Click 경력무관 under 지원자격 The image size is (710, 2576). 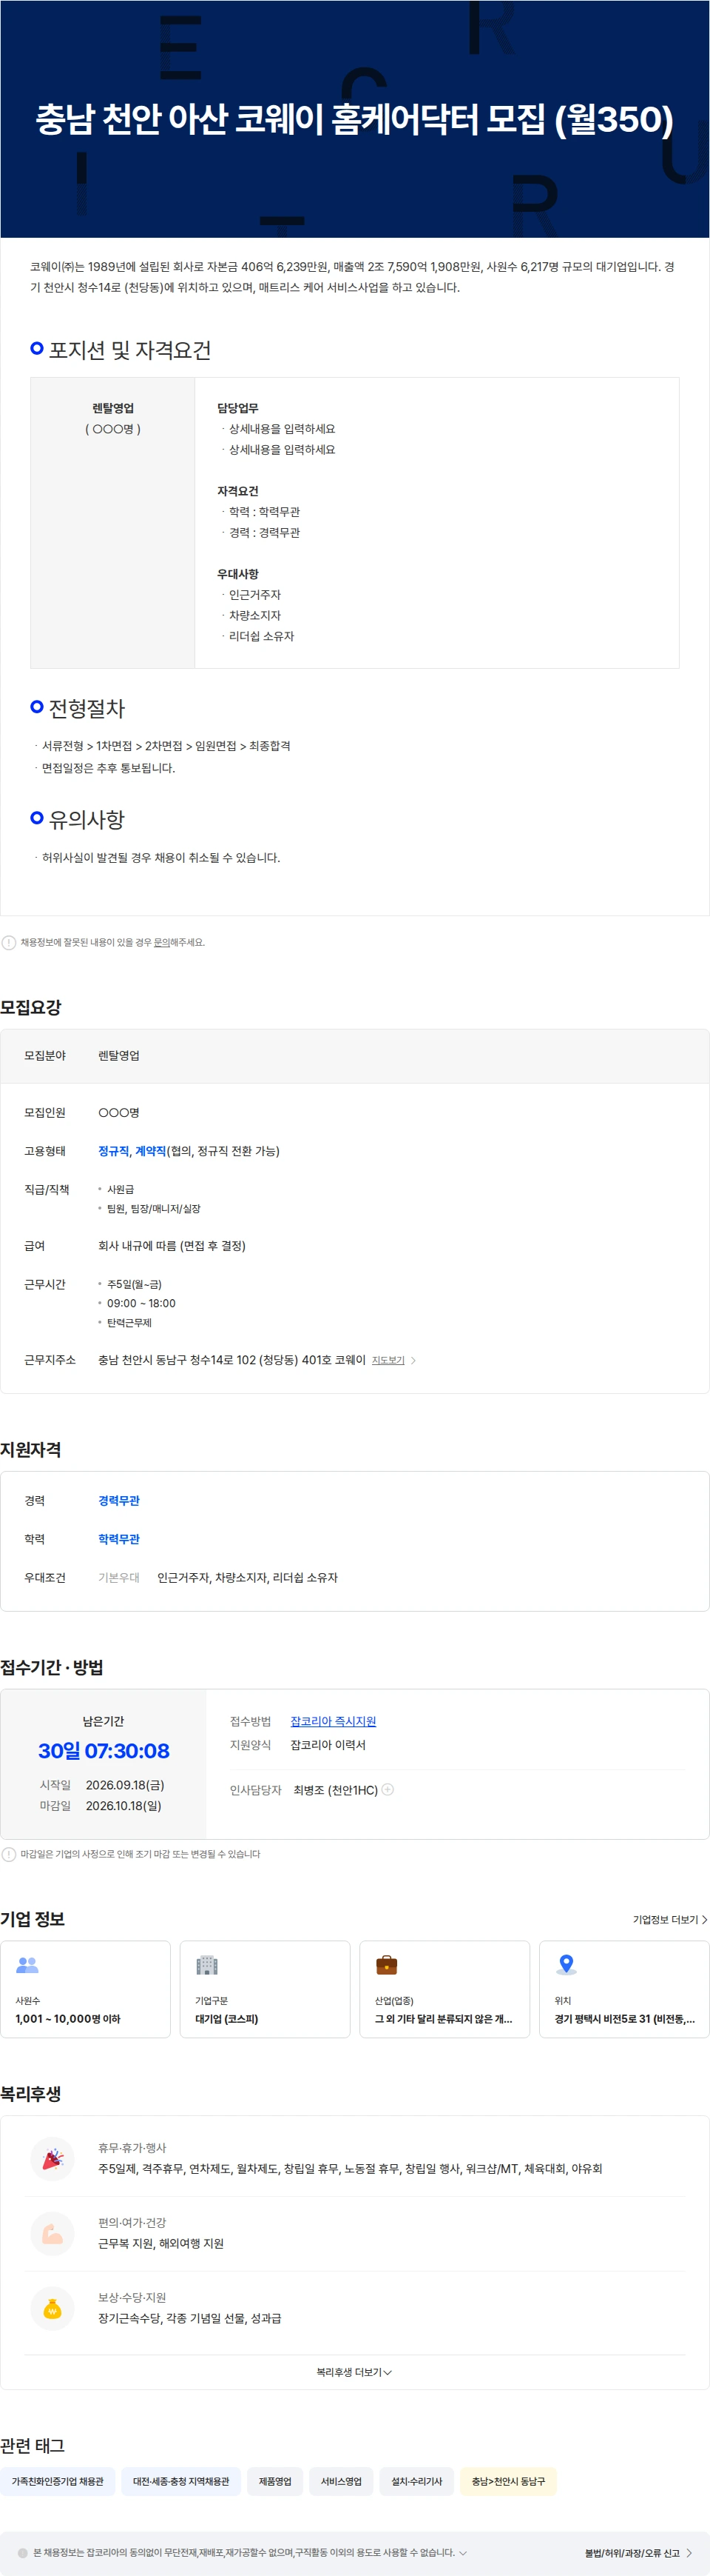pyautogui.click(x=119, y=1501)
